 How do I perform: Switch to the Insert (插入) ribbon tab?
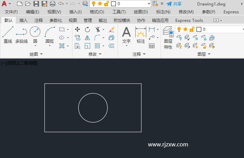[x=23, y=20]
